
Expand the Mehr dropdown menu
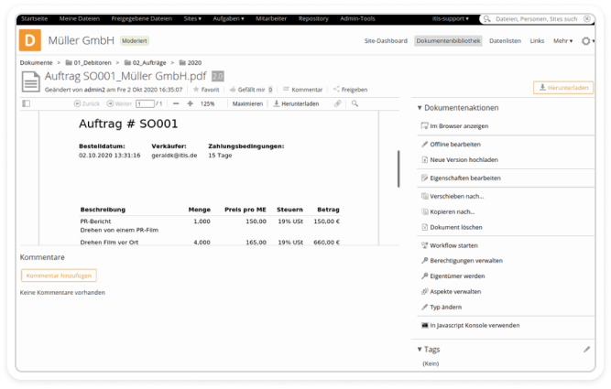[562, 41]
